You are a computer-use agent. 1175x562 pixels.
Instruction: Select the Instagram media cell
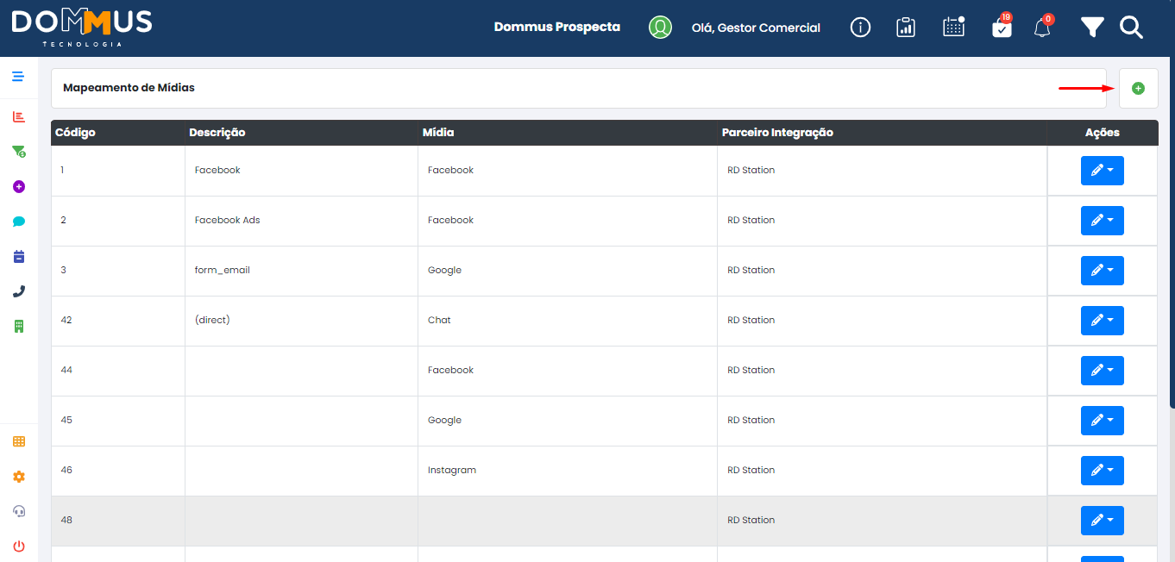click(x=568, y=471)
